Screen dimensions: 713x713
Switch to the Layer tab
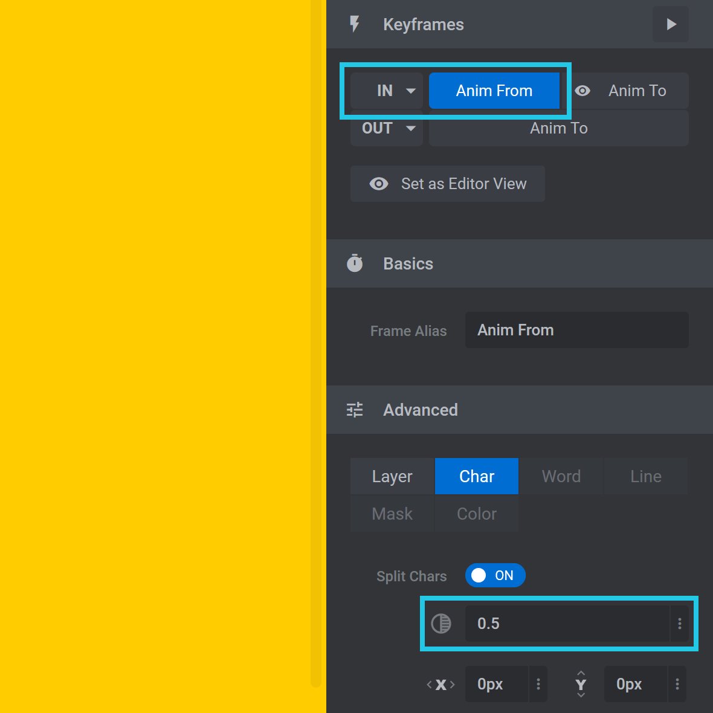click(x=392, y=476)
